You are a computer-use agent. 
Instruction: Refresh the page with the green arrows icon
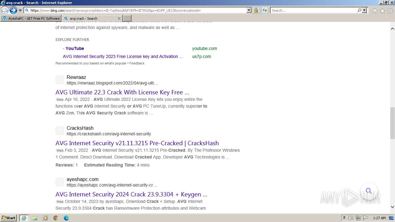coord(265,10)
